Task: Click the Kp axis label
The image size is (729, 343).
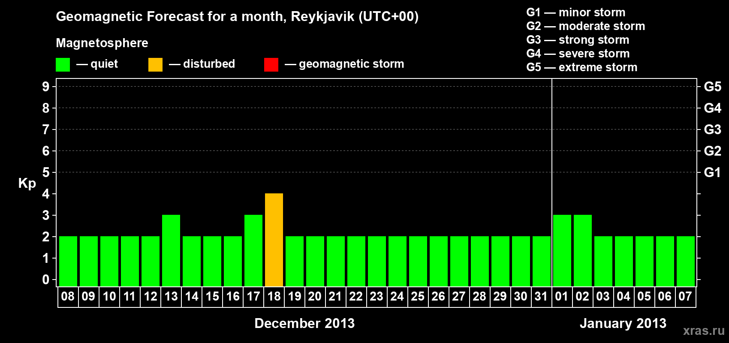Action: (27, 184)
